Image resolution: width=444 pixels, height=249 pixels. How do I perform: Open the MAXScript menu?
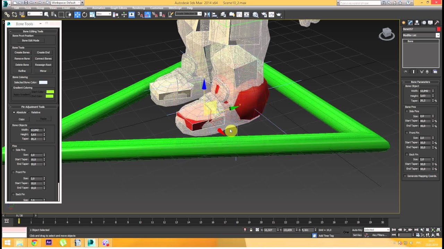[175, 8]
